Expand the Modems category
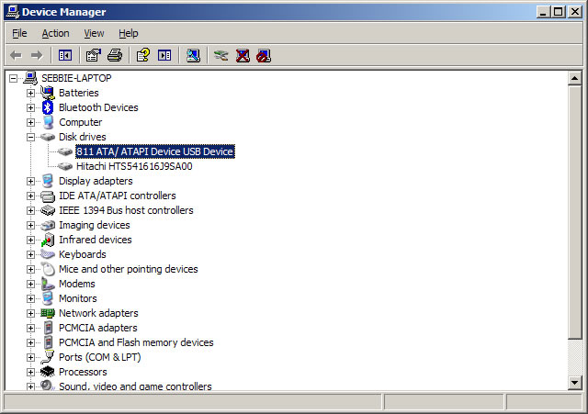The width and height of the screenshot is (588, 414). pyautogui.click(x=30, y=284)
